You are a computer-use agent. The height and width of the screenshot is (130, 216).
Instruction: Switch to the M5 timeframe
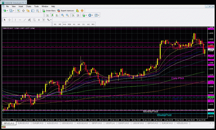pos(60,25)
